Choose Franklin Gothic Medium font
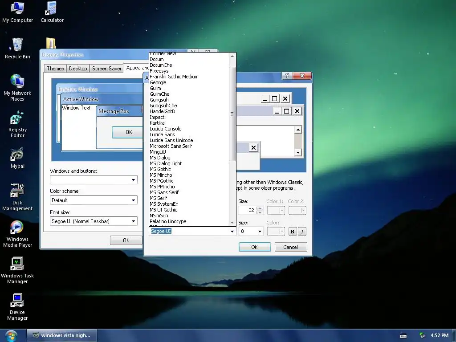 pos(189,77)
